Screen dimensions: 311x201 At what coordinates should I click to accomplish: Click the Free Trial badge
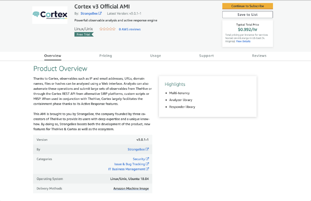(x=84, y=35)
